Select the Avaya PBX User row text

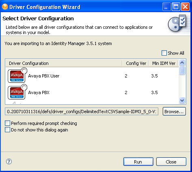pos(44,76)
